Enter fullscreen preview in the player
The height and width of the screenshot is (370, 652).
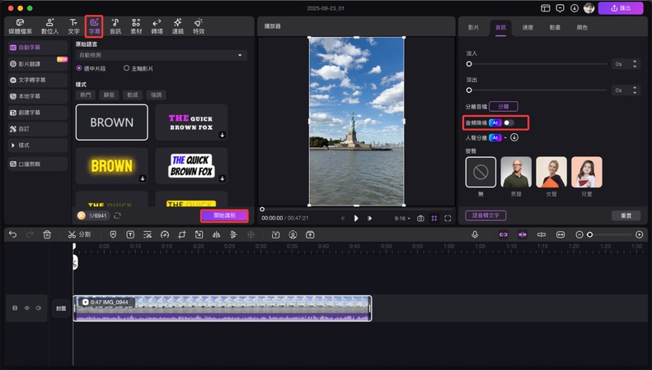(448, 218)
